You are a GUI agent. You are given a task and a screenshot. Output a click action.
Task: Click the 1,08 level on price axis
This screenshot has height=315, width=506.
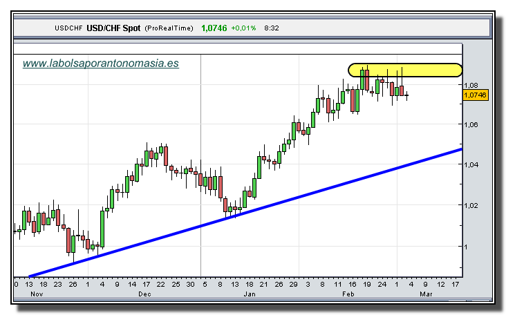click(471, 84)
